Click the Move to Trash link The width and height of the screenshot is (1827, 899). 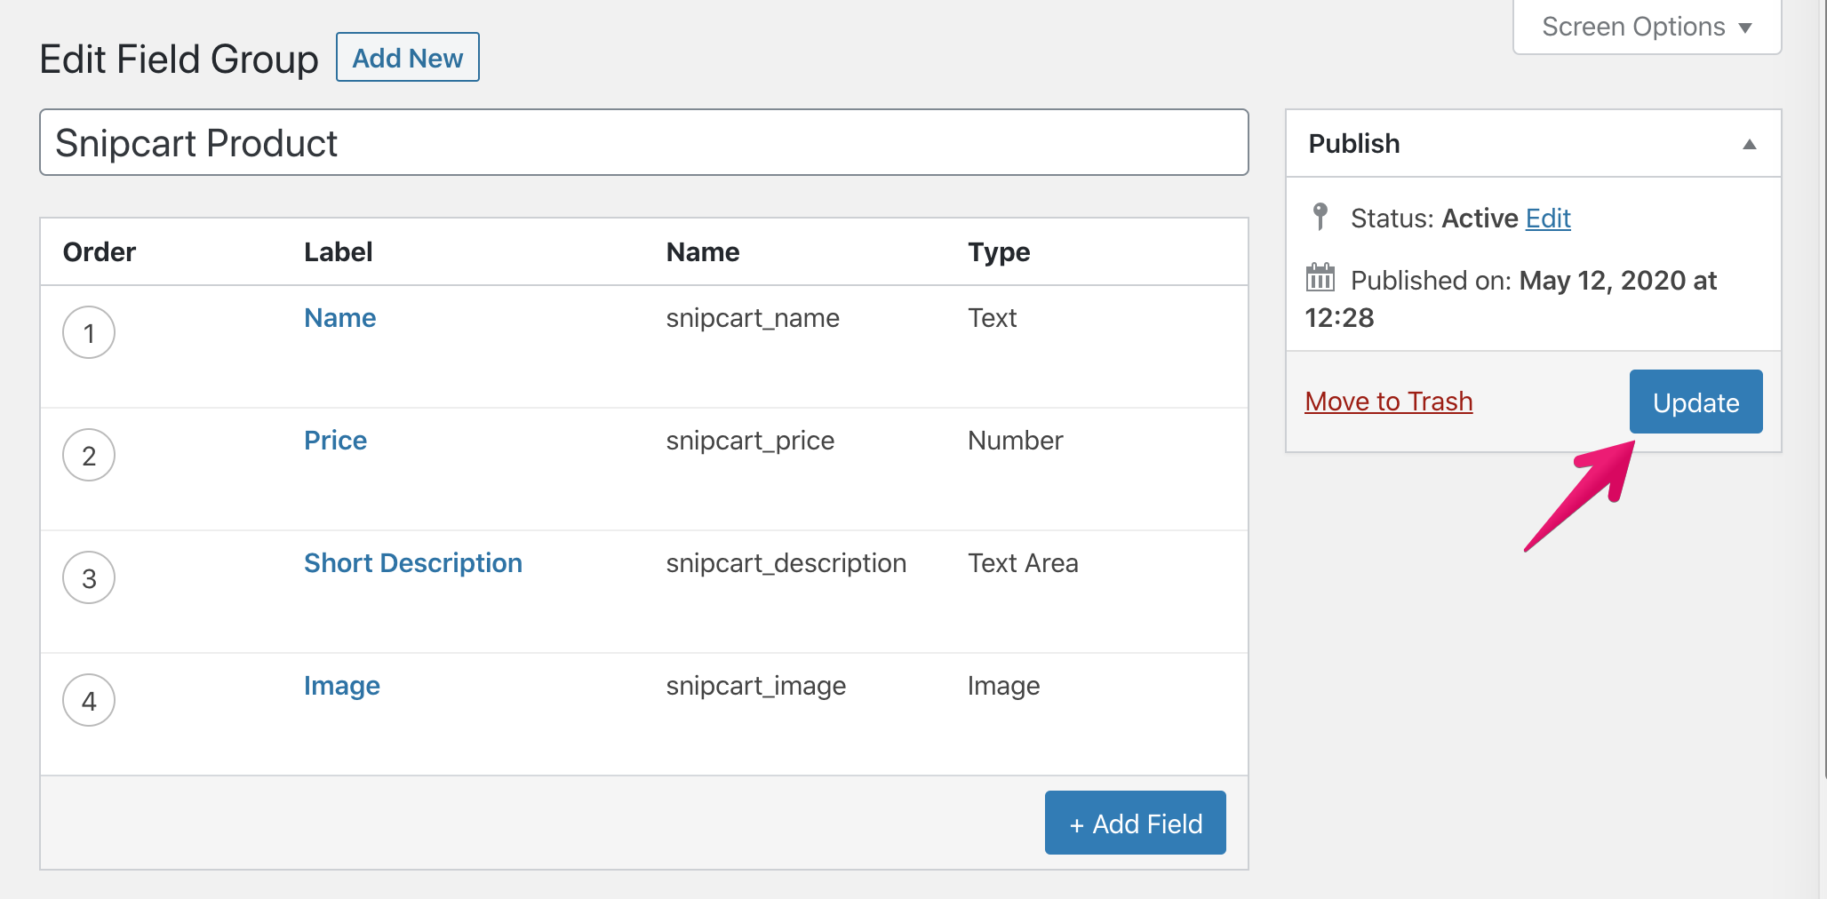tap(1388, 402)
